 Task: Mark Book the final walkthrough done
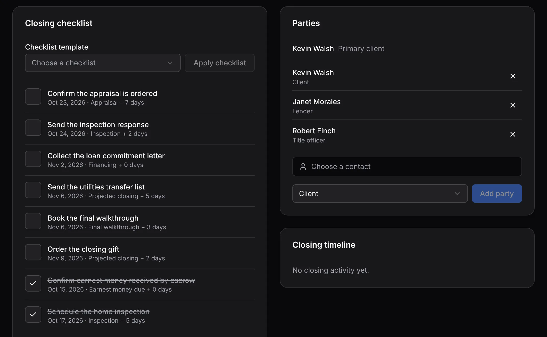[x=33, y=221]
